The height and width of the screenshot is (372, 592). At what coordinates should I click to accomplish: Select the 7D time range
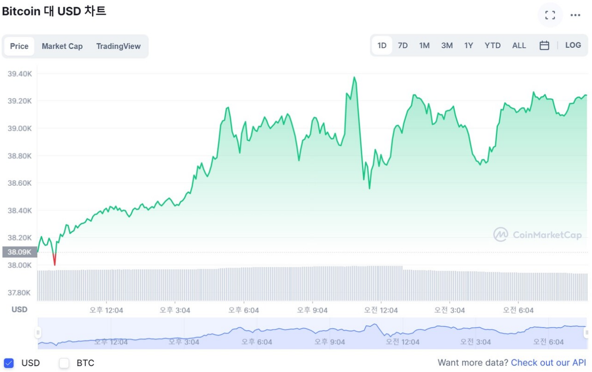(x=403, y=45)
